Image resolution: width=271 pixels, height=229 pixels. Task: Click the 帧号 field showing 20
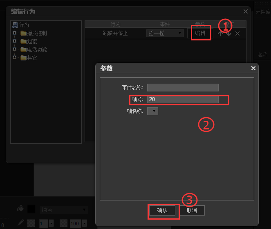[183, 100]
